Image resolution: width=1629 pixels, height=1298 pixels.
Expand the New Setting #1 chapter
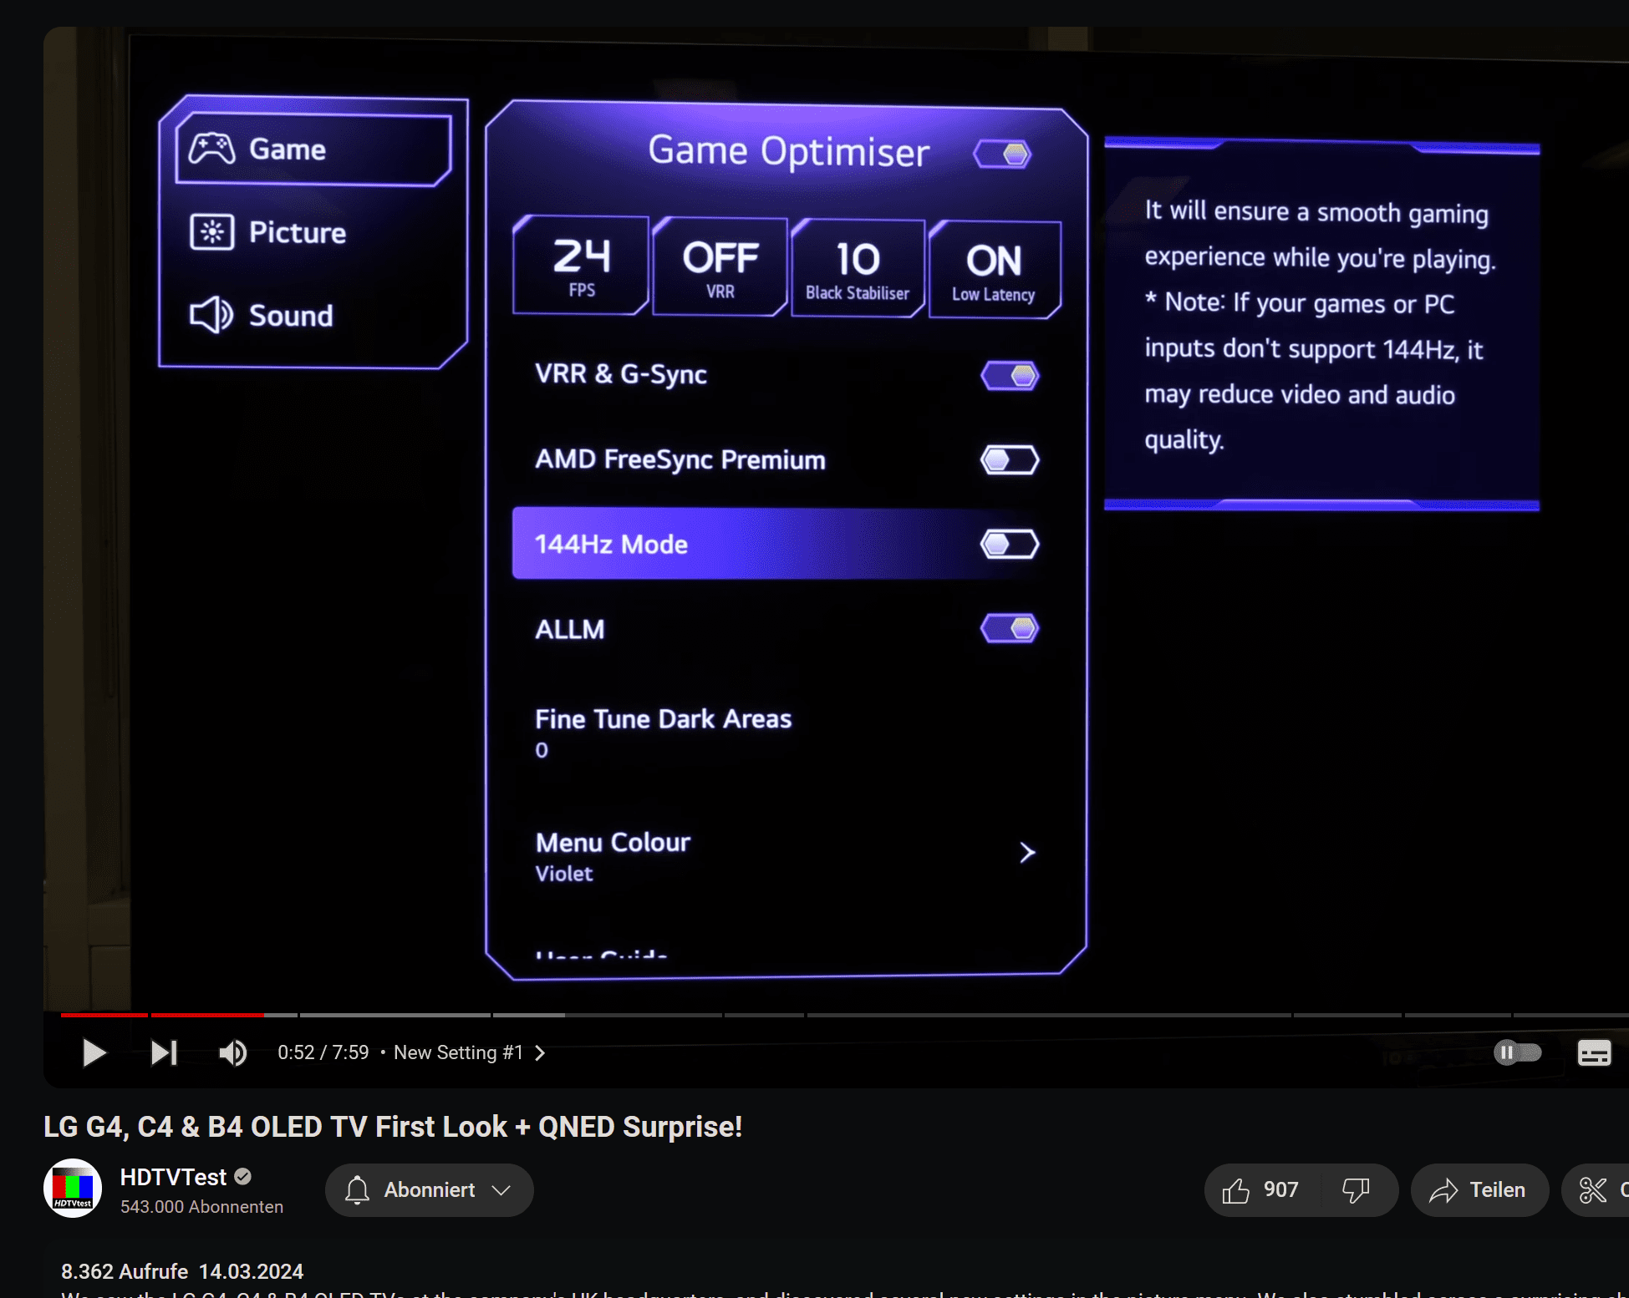pos(469,1052)
